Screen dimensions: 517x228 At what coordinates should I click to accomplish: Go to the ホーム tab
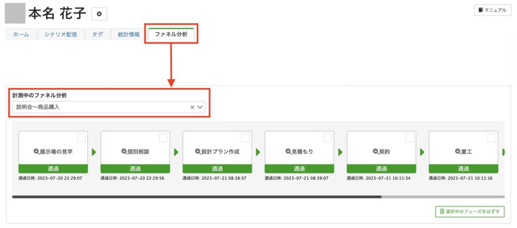[x=21, y=34]
